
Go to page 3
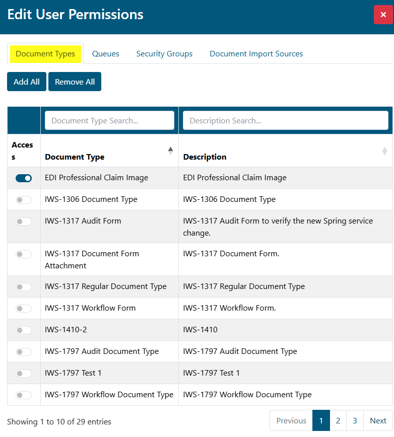pyautogui.click(x=355, y=420)
